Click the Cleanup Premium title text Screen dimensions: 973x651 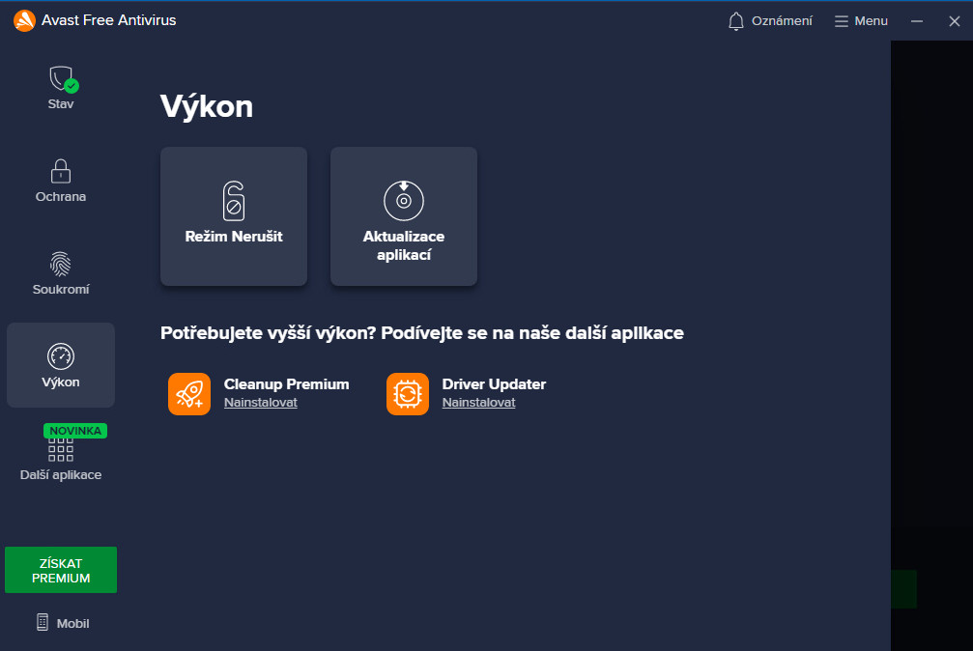(x=286, y=384)
